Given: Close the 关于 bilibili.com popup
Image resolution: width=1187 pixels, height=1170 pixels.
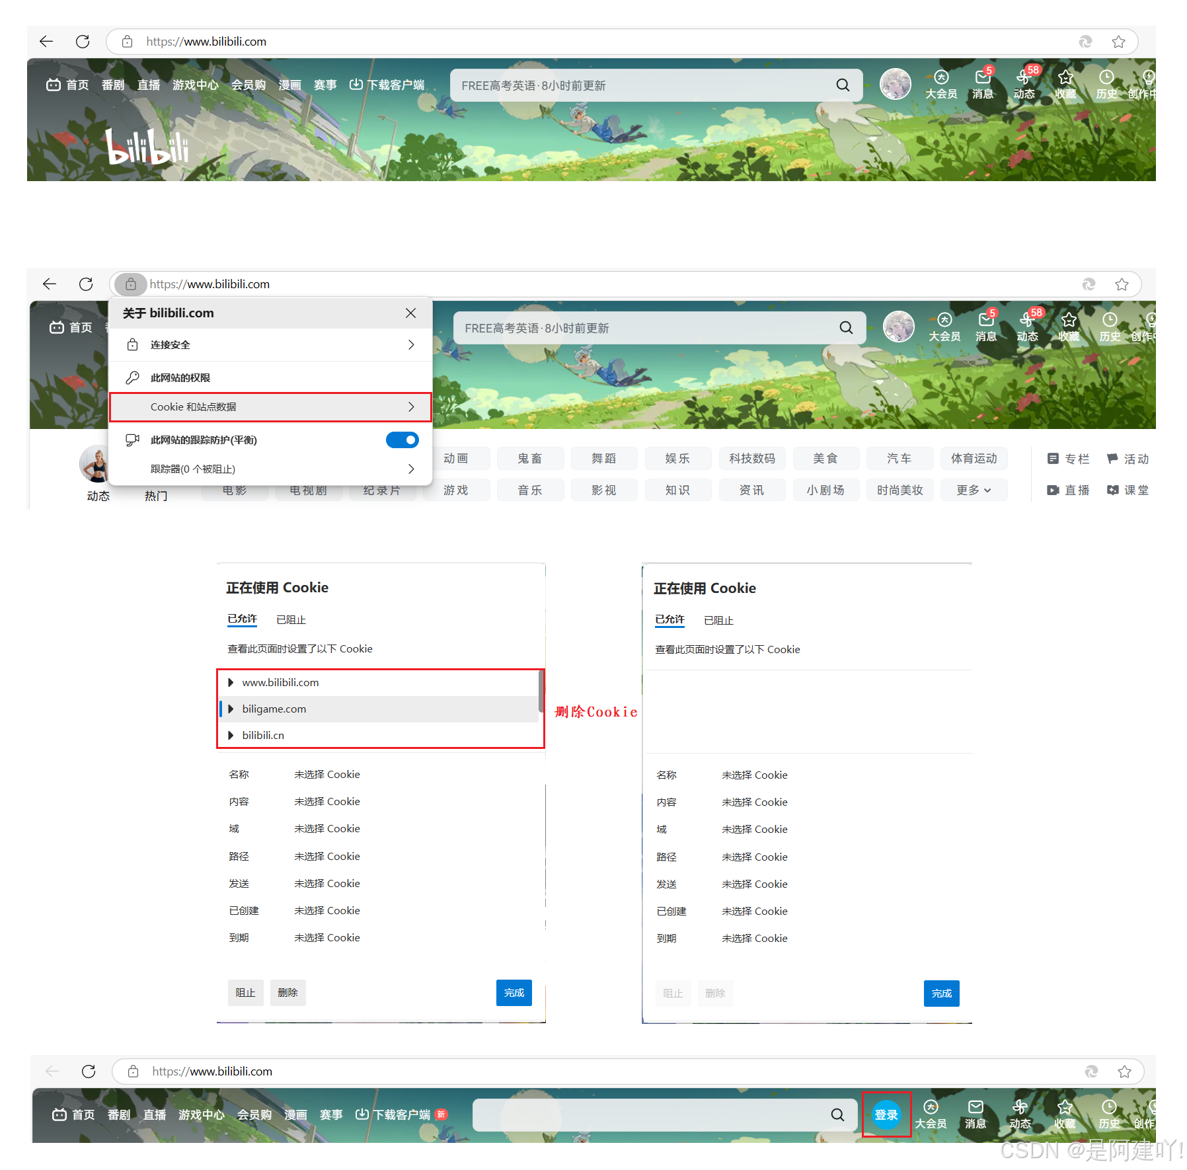Looking at the screenshot, I should (x=410, y=313).
